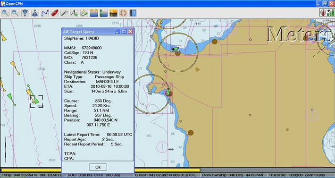Click the compass north indicator icon
This screenshot has height=178, width=335.
click(323, 13)
